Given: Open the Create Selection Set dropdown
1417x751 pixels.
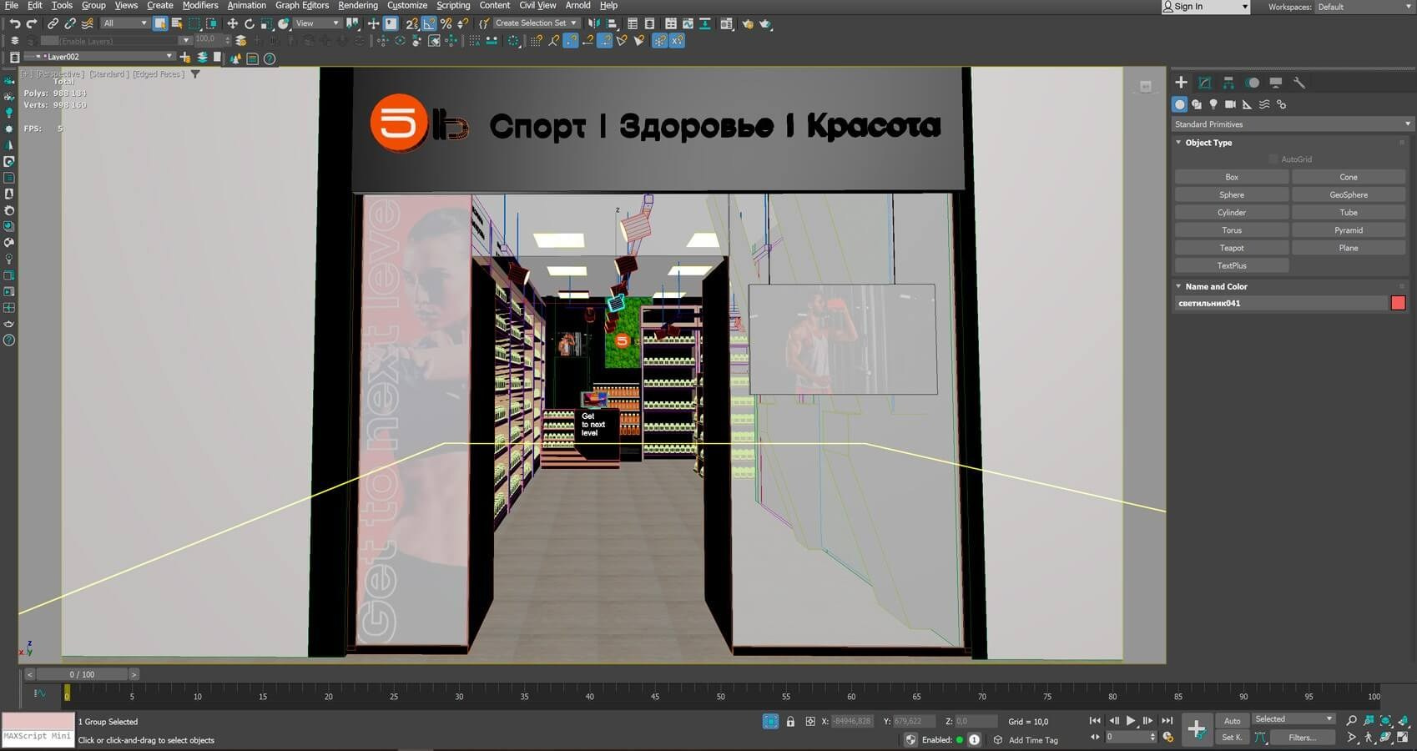Looking at the screenshot, I should point(536,23).
